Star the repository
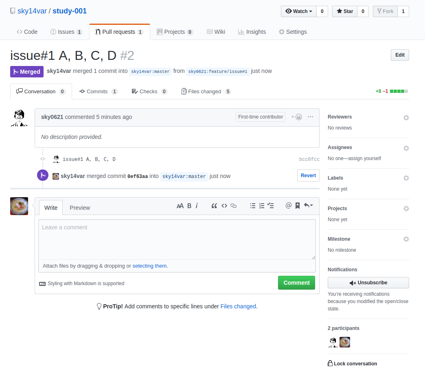 345,11
